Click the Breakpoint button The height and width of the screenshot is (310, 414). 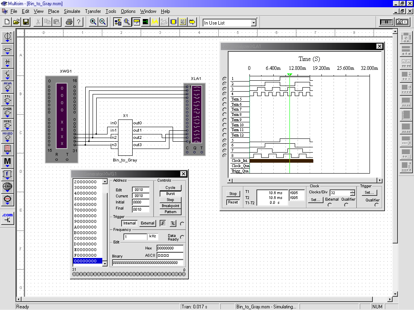tap(170, 205)
